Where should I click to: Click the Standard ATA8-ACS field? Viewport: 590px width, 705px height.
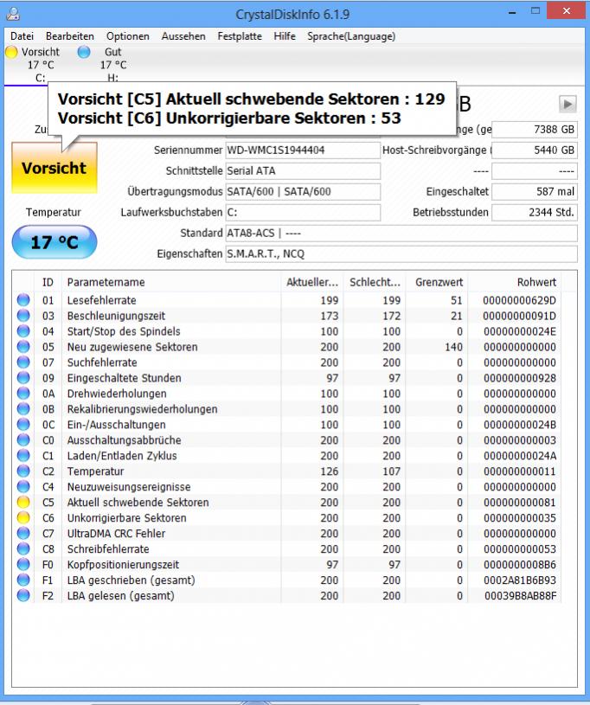[x=401, y=233]
